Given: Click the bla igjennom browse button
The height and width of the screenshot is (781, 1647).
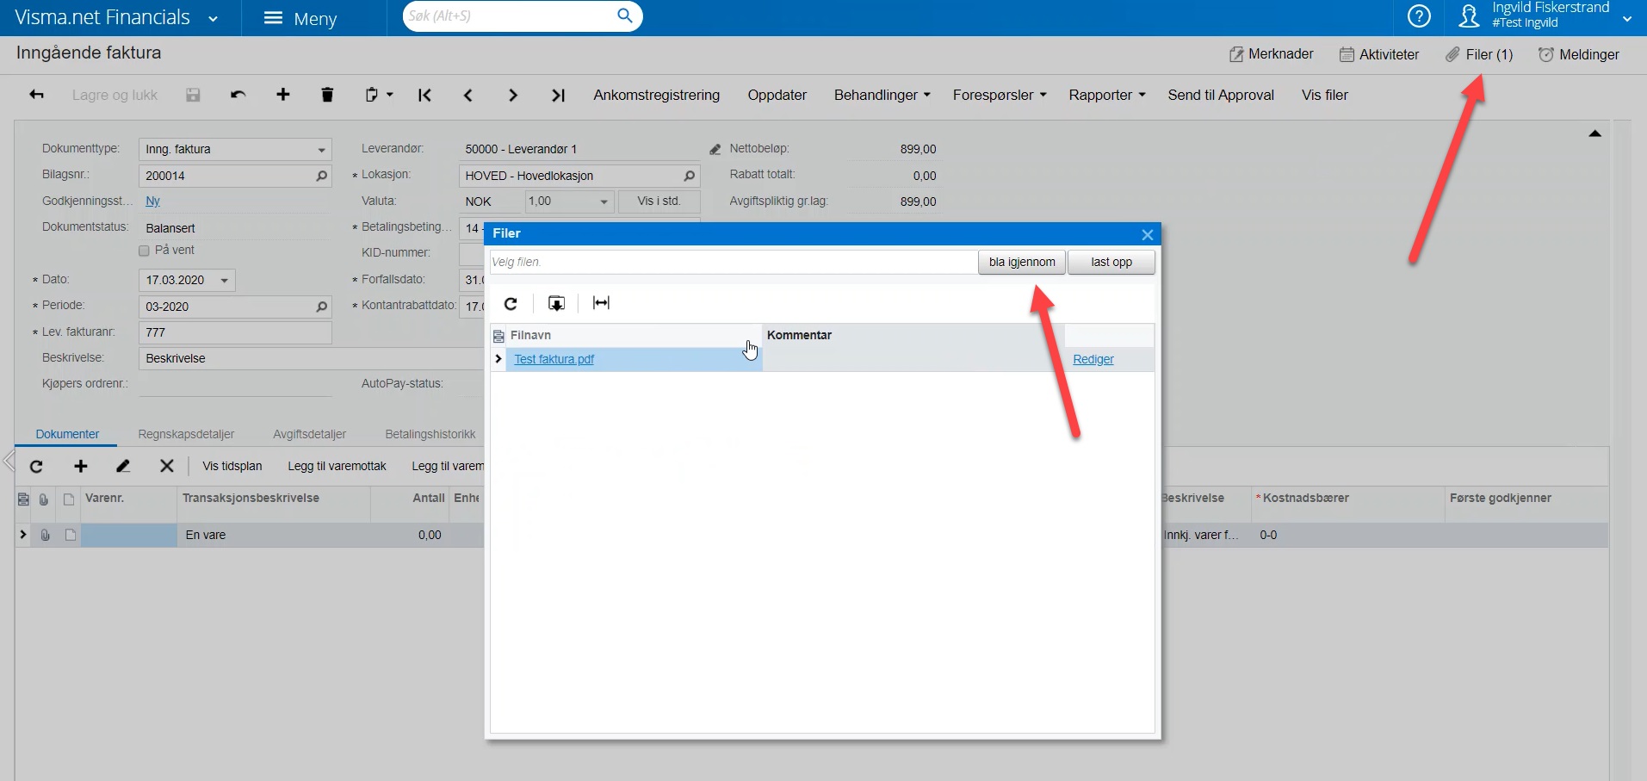Looking at the screenshot, I should [x=1022, y=262].
